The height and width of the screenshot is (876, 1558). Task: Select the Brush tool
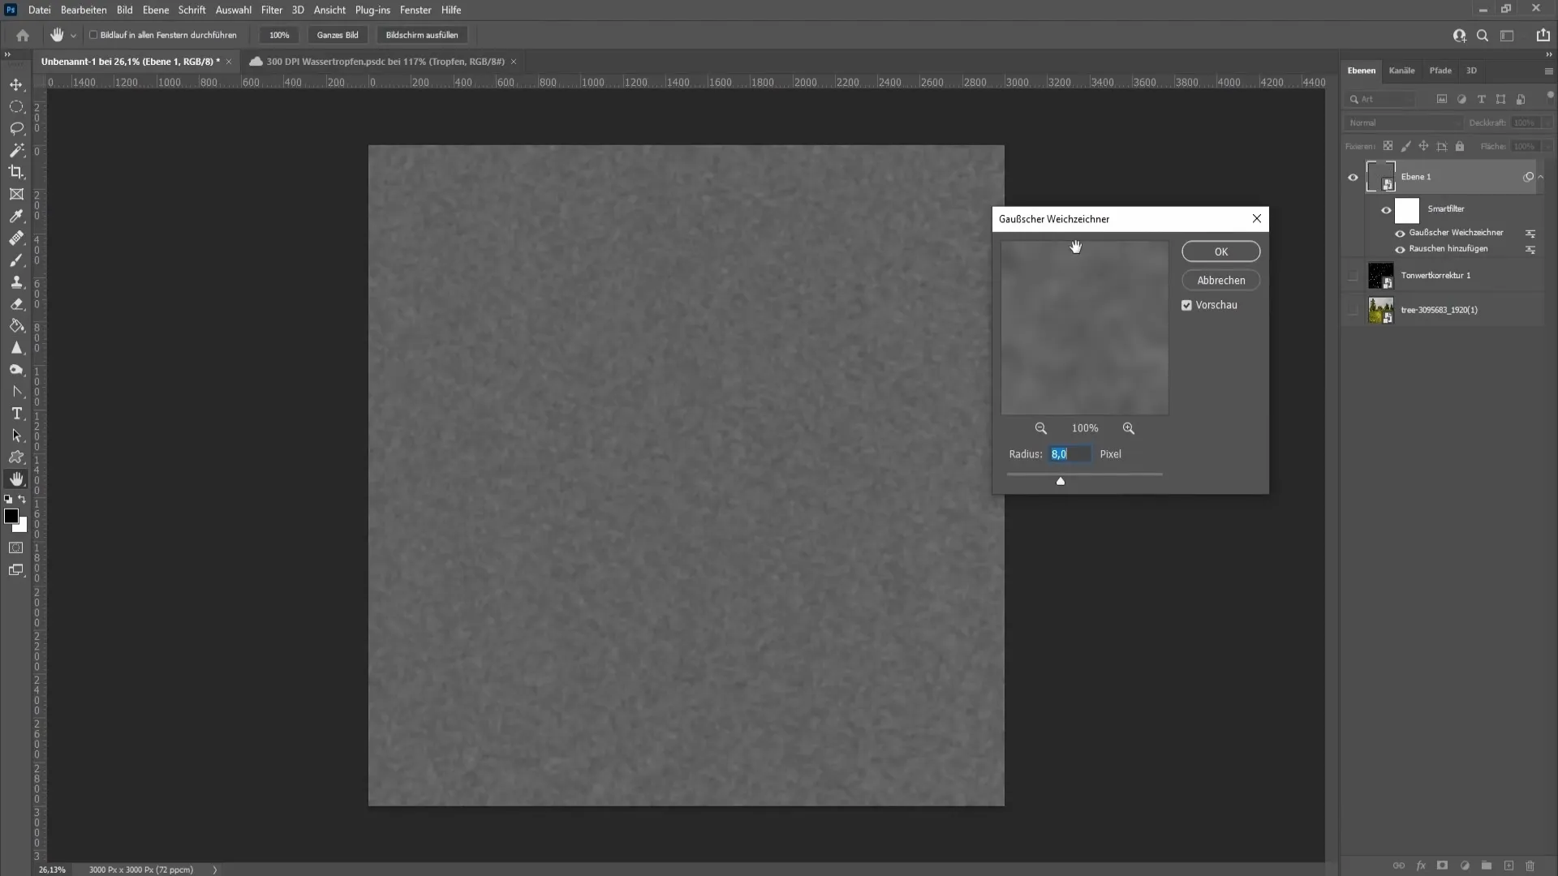[16, 260]
